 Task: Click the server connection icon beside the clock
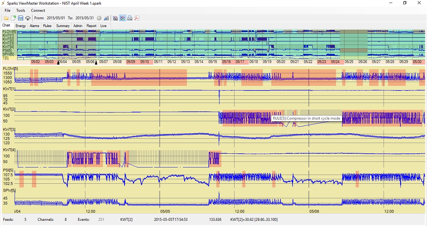pyautogui.click(x=107, y=18)
